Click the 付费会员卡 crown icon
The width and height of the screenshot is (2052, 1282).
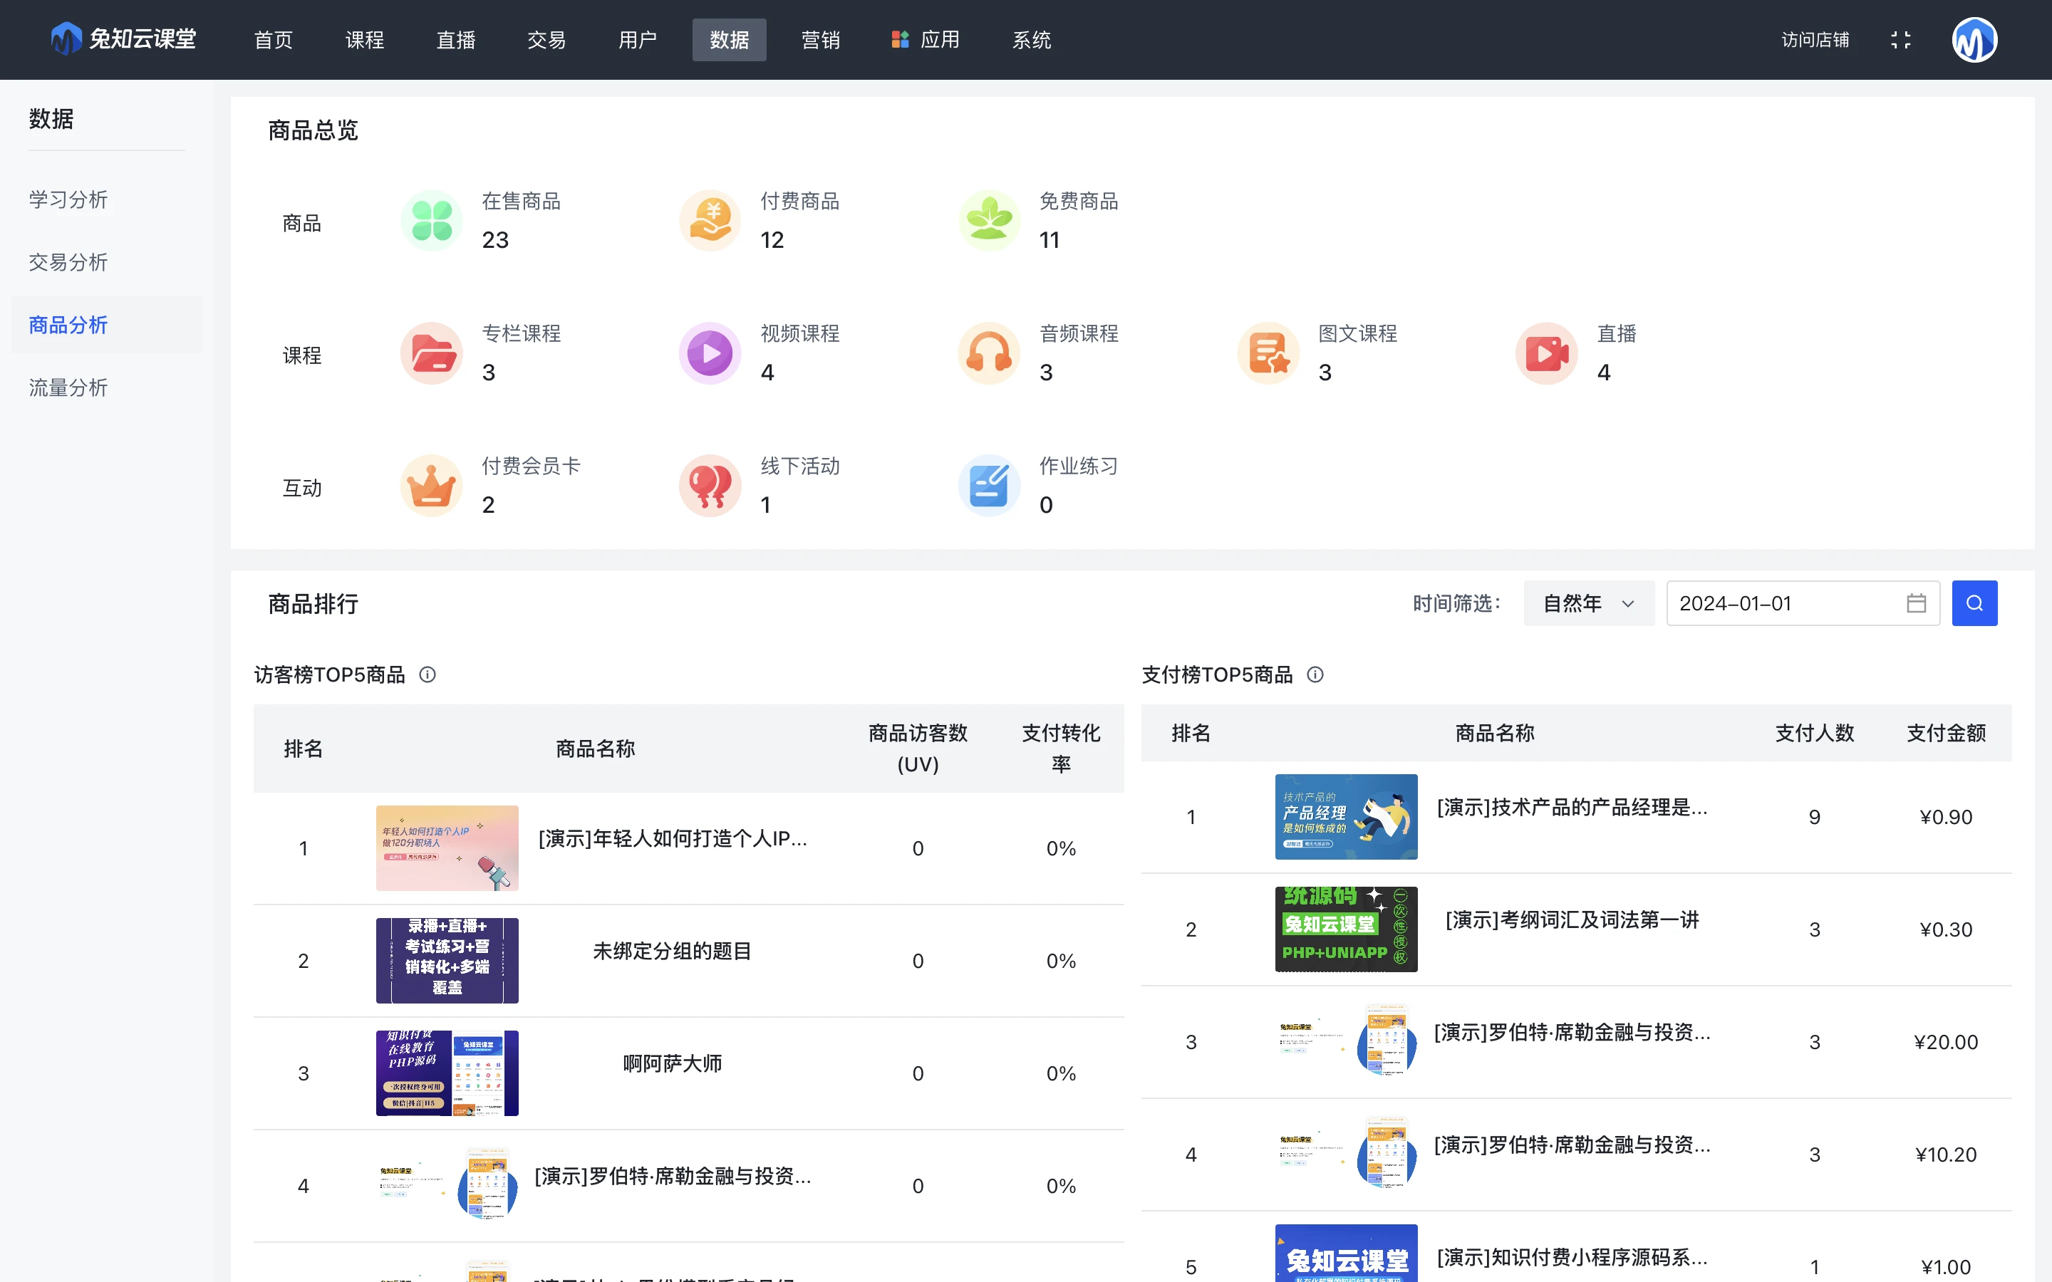(431, 486)
